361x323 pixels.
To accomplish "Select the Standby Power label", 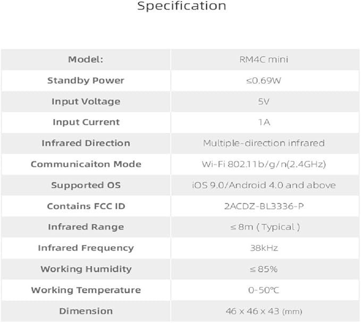I will coord(86,80).
